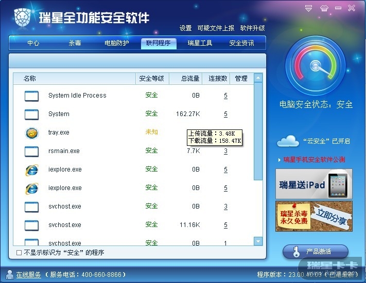Click the "162.27K" traffic value
Screen dimensions: 366x283
188,114
